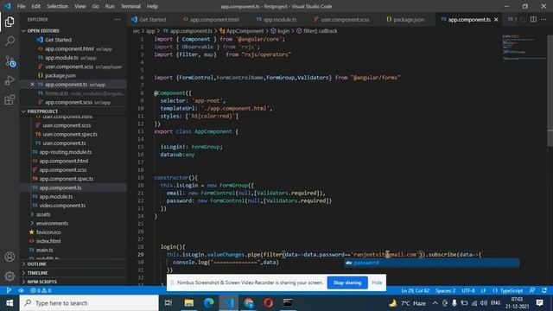Screen dimensions: 553x311
Task: Open the Search view in activity bar
Action: [10, 41]
